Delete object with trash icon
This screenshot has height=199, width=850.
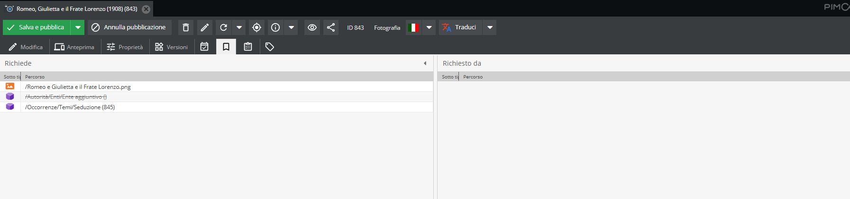pyautogui.click(x=186, y=27)
